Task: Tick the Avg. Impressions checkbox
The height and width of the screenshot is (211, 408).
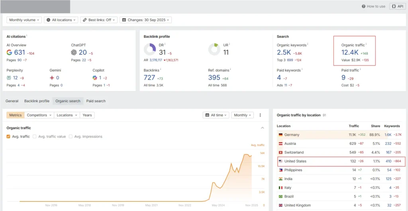Action: tap(71, 137)
